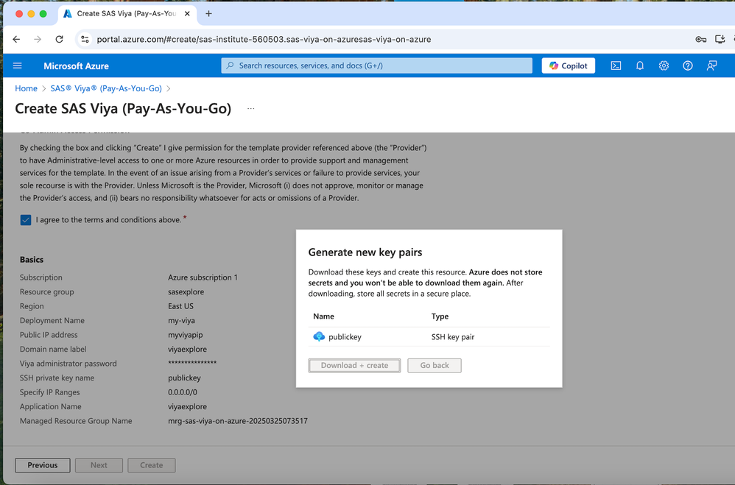
Task: Select the publickey row name
Action: tap(345, 337)
